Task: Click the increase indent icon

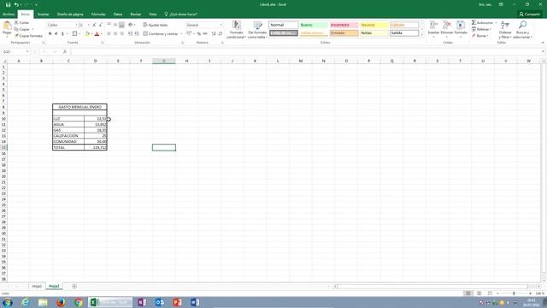Action: (x=137, y=34)
